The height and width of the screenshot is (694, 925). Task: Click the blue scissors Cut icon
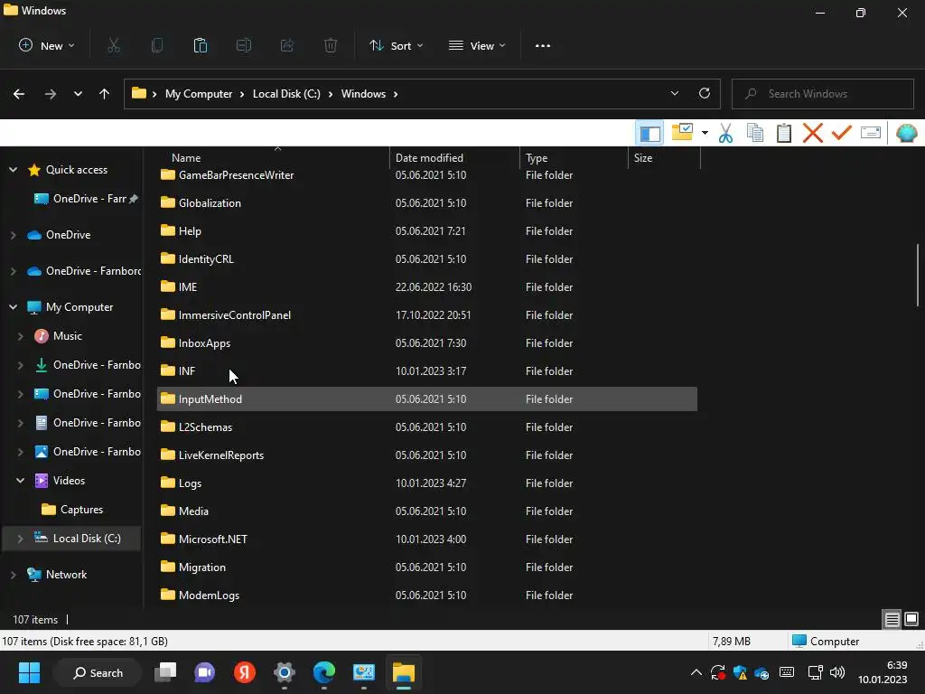[725, 134]
